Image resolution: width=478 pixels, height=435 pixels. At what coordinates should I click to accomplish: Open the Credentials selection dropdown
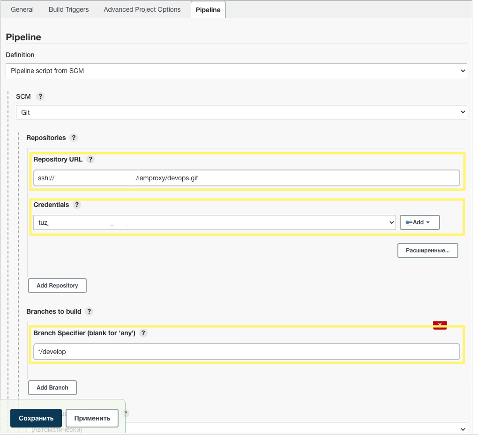[x=215, y=222]
